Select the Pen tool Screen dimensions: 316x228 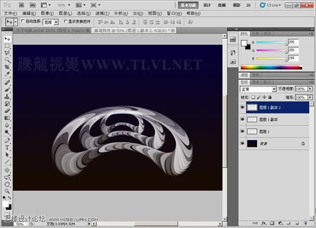pyautogui.click(x=7, y=141)
